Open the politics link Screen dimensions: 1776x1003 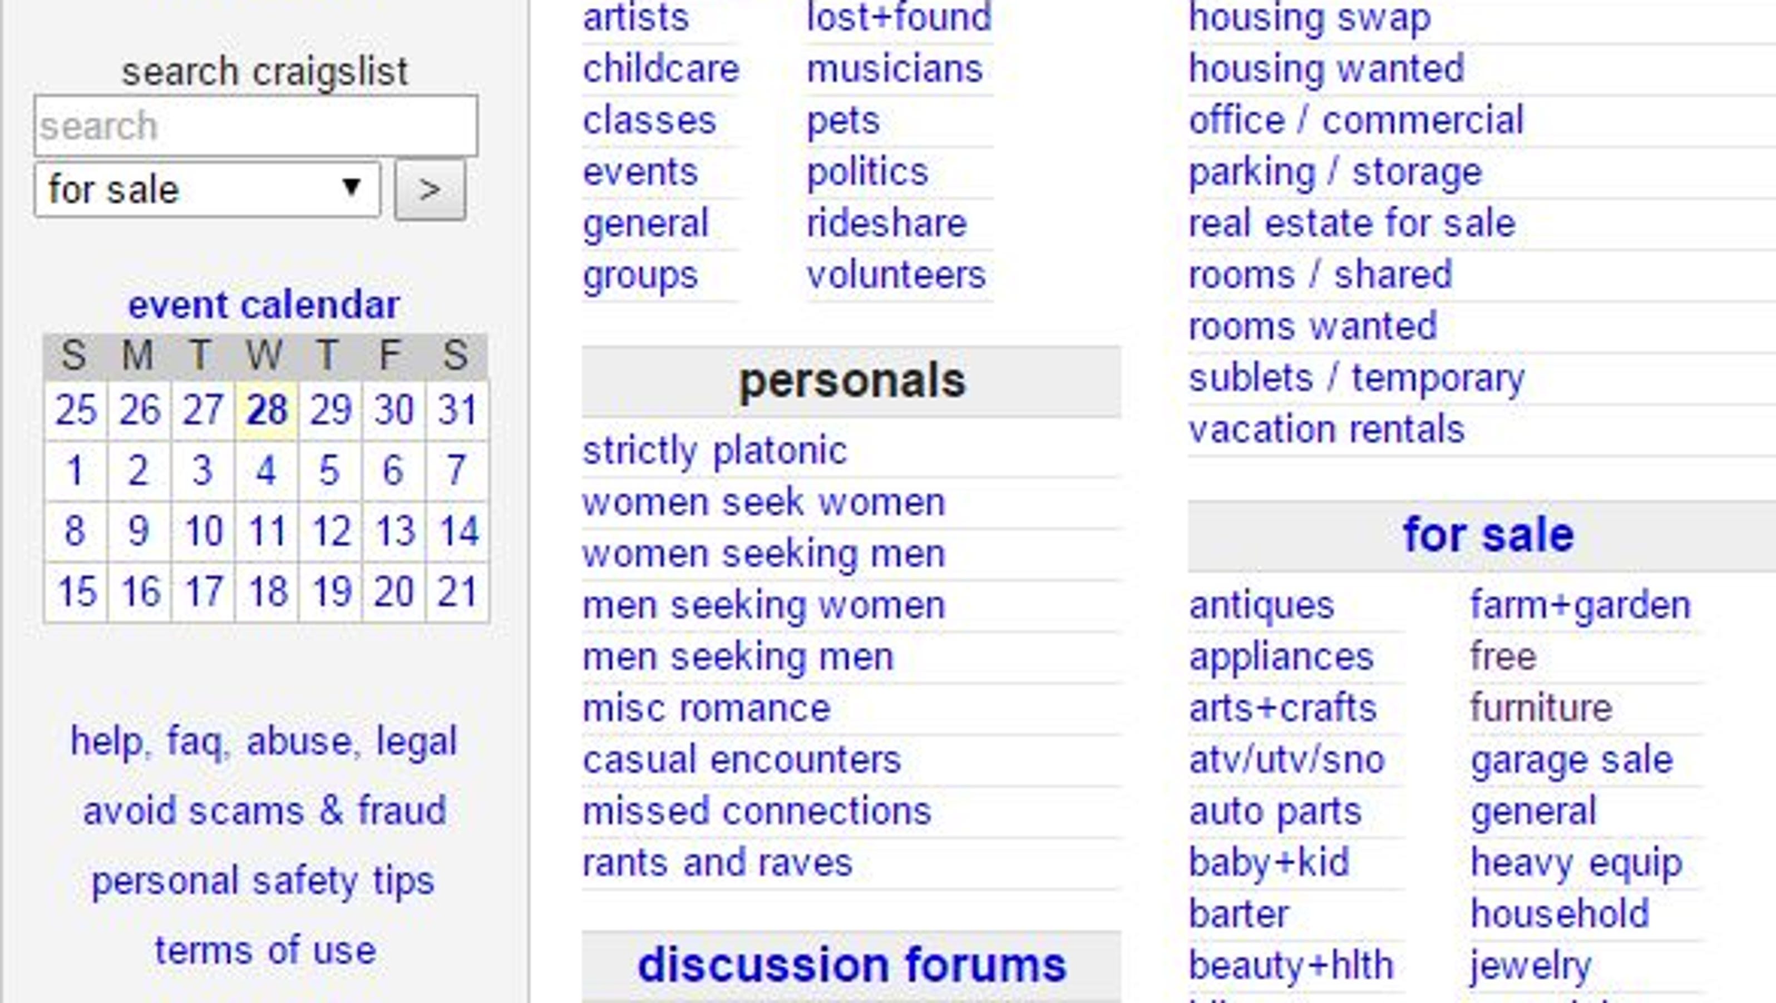[x=867, y=173]
